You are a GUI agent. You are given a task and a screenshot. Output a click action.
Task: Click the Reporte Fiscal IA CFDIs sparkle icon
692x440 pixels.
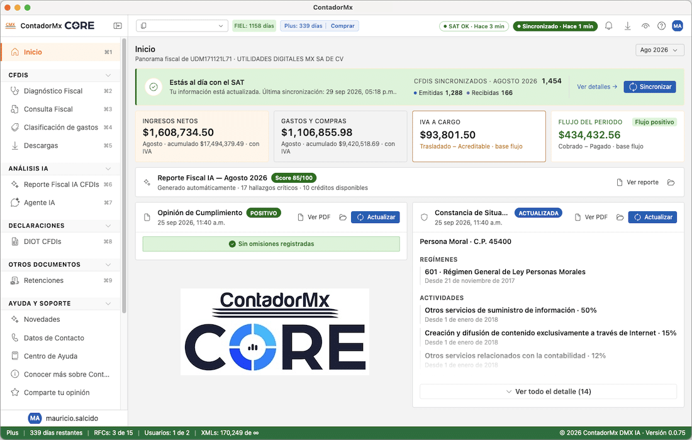pos(15,184)
